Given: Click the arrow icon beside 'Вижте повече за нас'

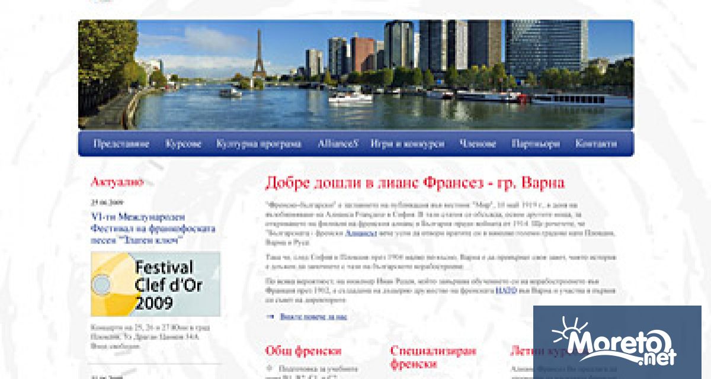Looking at the screenshot, I should 271,317.
